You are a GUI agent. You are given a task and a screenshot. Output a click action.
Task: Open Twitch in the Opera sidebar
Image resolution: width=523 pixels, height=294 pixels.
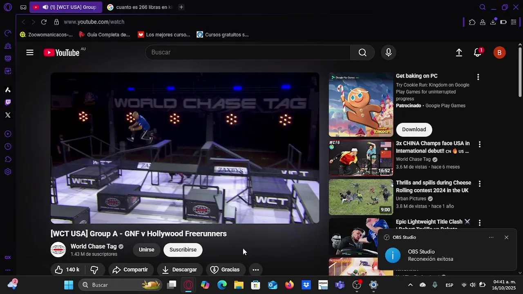8,102
